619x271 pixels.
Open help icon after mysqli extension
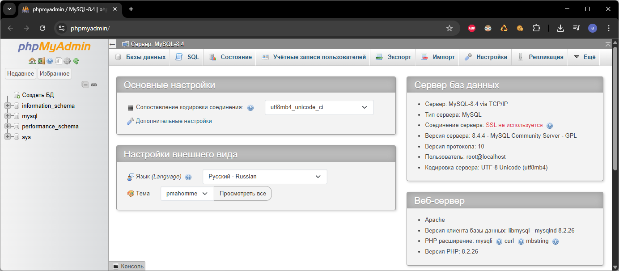(x=499, y=241)
